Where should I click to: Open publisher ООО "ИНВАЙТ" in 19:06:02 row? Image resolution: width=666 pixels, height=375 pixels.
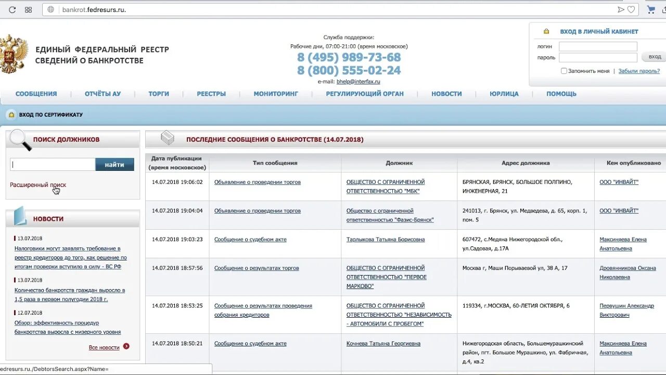[x=619, y=182]
